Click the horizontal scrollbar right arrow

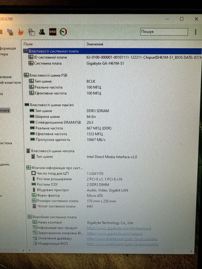click(x=191, y=251)
